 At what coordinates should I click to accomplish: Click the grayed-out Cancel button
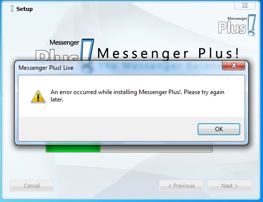[32, 186]
